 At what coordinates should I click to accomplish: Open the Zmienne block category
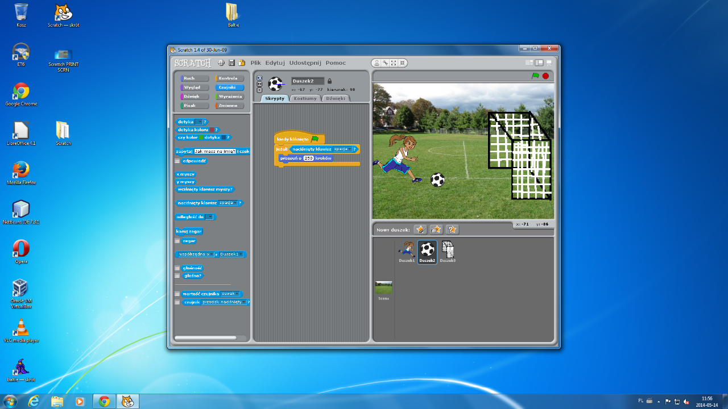pos(230,106)
